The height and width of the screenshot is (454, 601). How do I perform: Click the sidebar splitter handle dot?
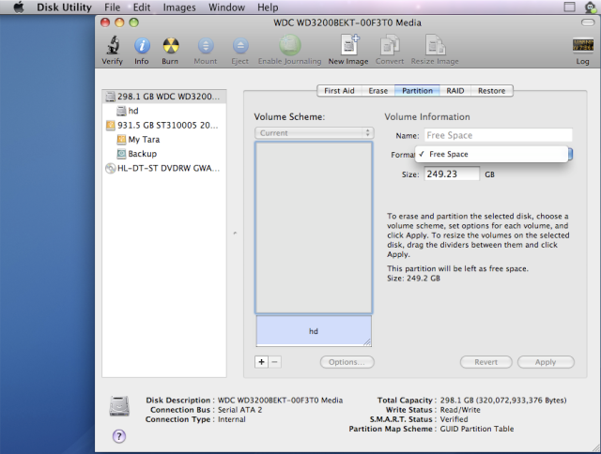pyautogui.click(x=235, y=233)
